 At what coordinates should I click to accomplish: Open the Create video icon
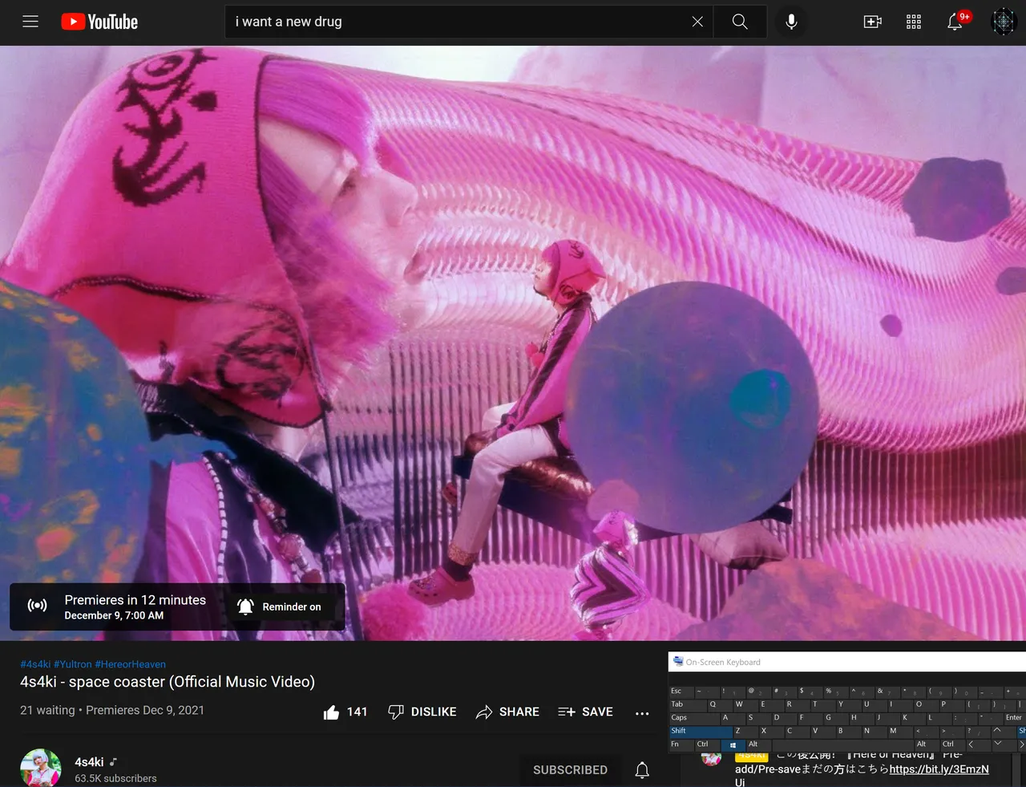coord(873,22)
